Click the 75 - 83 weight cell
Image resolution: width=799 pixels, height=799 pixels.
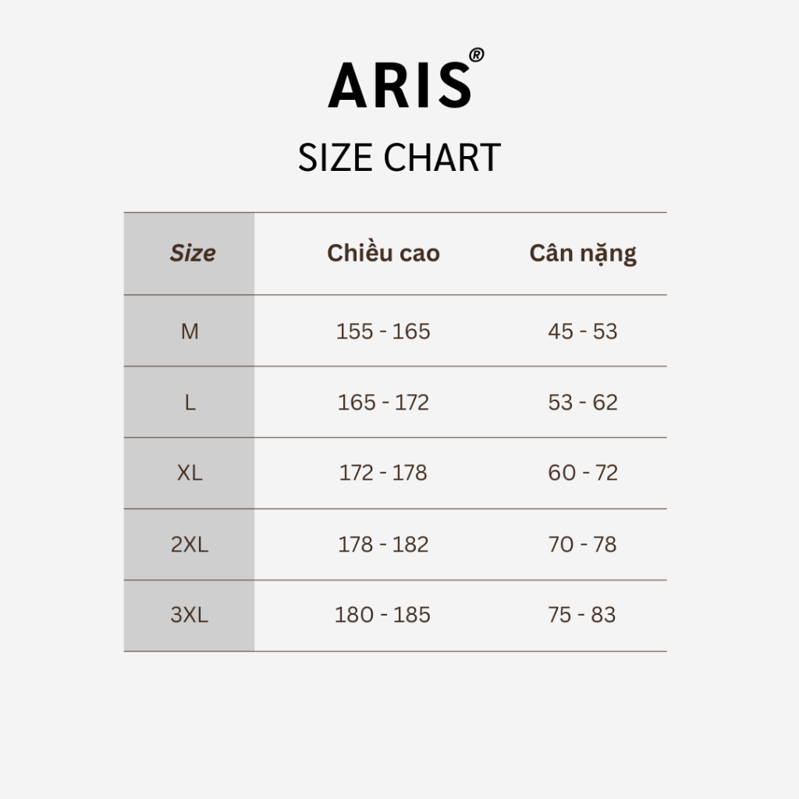point(582,615)
